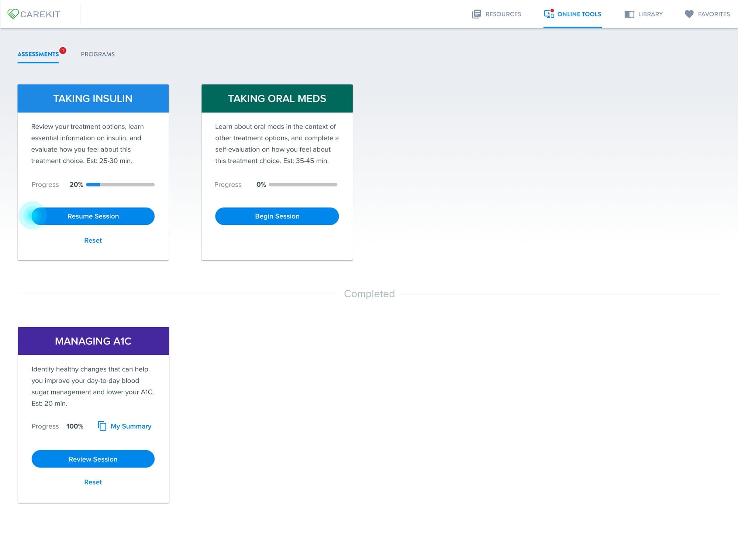
Task: Click the CareKit heart logo icon
Action: (x=13, y=14)
